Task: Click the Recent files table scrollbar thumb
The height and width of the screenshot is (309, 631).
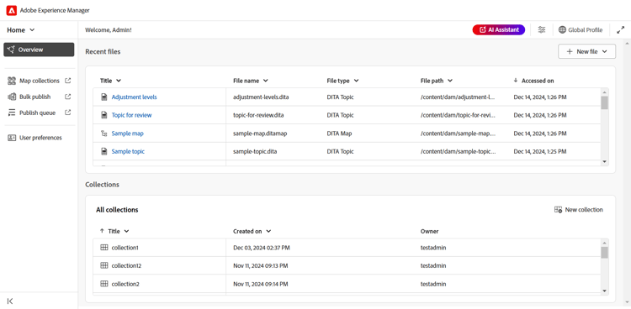Action: (x=604, y=102)
